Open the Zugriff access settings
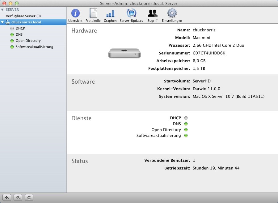Screen dimensions: 278x203 click(153, 13)
